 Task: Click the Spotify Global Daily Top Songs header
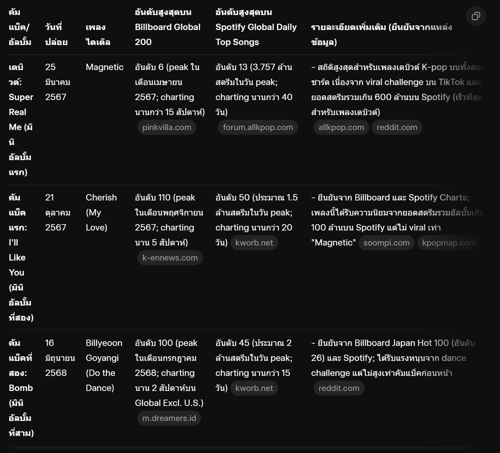[256, 27]
